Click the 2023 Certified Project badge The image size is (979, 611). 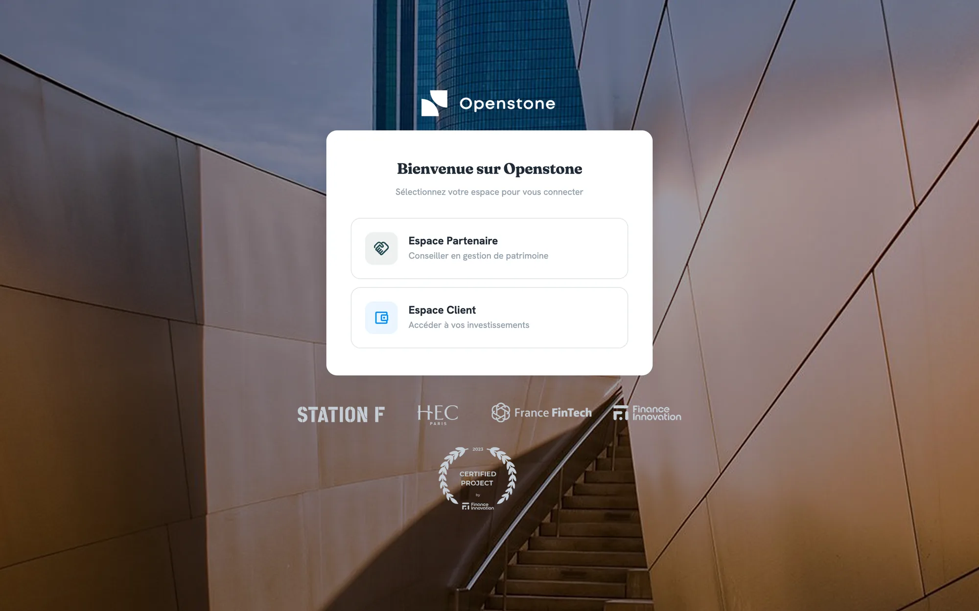click(x=478, y=479)
